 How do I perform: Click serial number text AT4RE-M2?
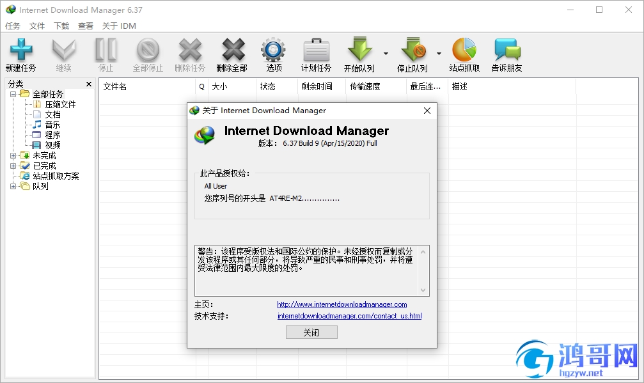(x=304, y=199)
